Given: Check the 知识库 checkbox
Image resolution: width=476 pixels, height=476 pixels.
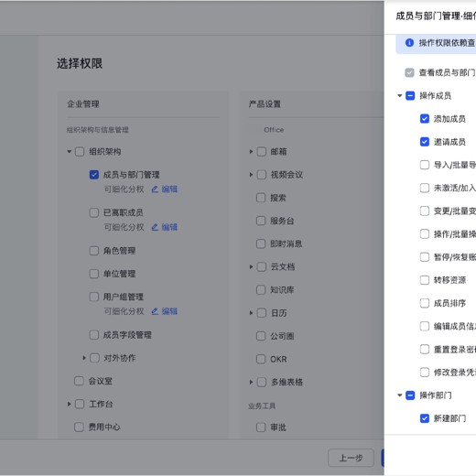Looking at the screenshot, I should (x=261, y=289).
